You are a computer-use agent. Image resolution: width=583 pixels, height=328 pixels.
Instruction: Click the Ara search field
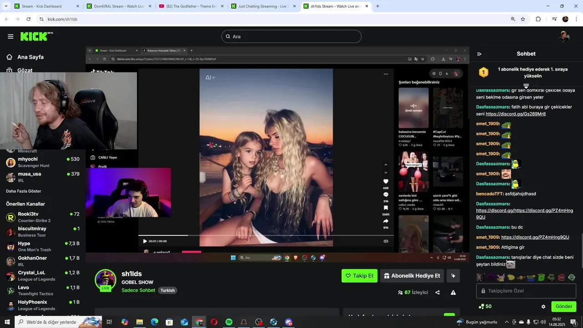pos(291,36)
